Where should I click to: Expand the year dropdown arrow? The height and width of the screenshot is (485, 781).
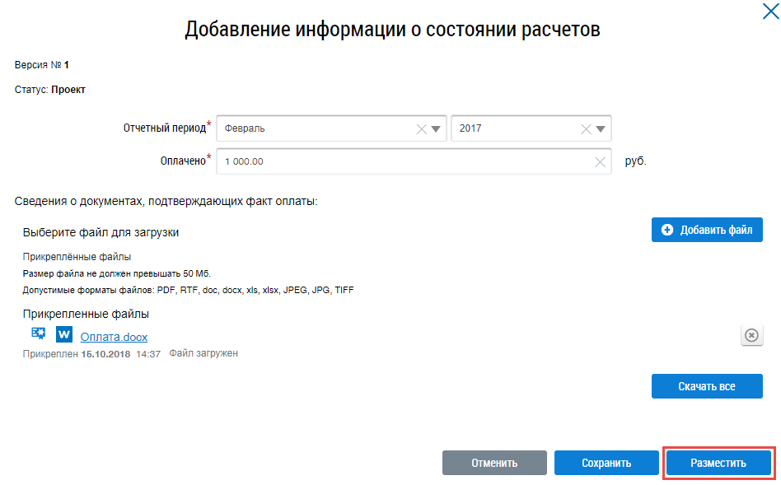(601, 128)
